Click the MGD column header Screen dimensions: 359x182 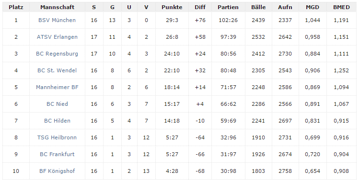313,7
